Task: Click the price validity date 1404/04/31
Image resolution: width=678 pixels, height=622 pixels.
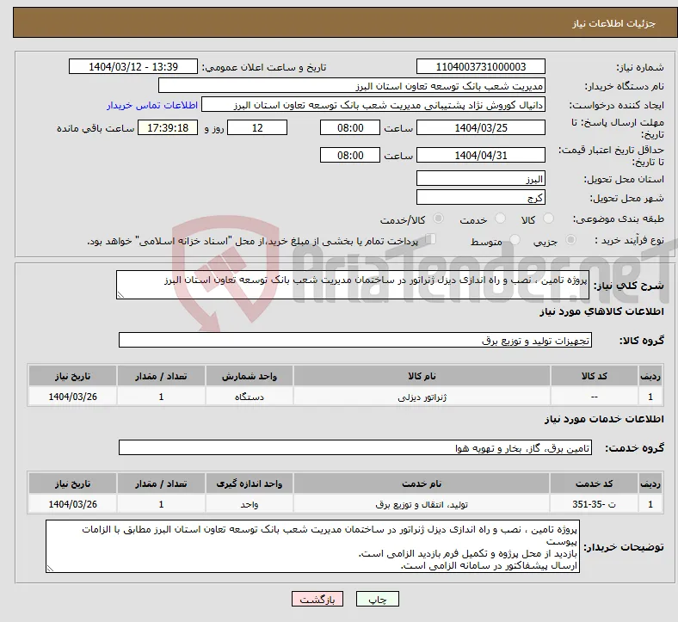Action: tap(480, 155)
